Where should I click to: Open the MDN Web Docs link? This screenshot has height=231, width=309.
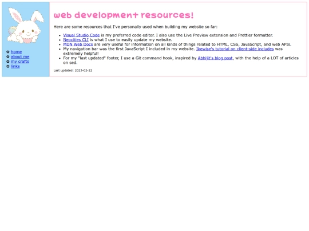(x=78, y=44)
